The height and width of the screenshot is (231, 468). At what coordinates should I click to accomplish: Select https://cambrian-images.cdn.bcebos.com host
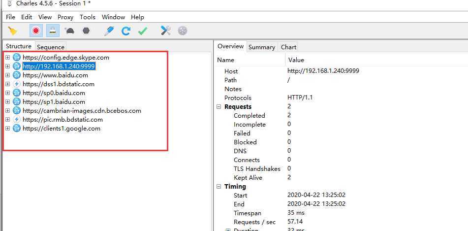82,110
